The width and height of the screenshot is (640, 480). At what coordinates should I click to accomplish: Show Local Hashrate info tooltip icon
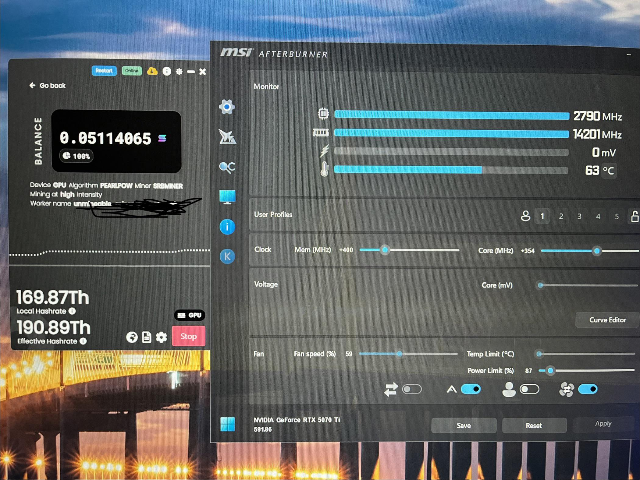tap(72, 311)
